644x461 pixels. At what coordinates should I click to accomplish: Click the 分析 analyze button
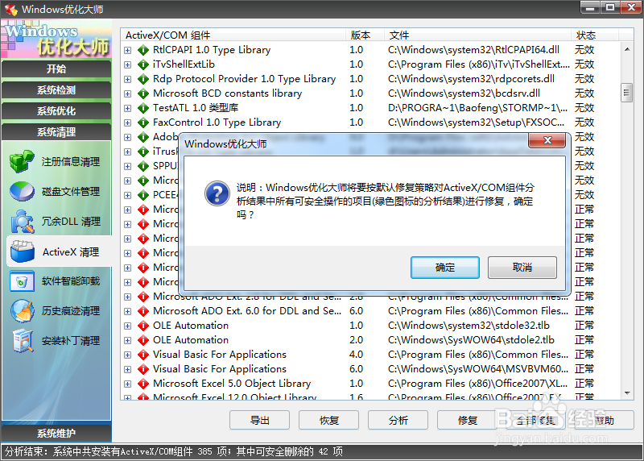click(398, 420)
